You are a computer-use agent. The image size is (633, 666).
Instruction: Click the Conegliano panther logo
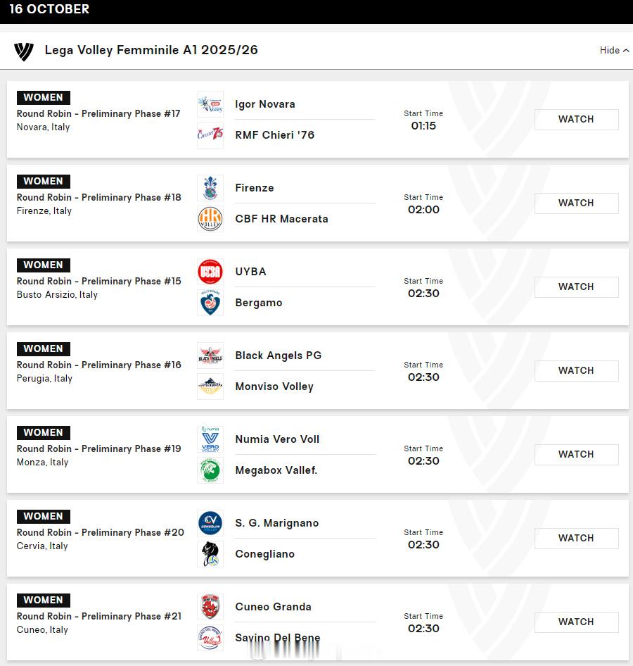pos(210,554)
